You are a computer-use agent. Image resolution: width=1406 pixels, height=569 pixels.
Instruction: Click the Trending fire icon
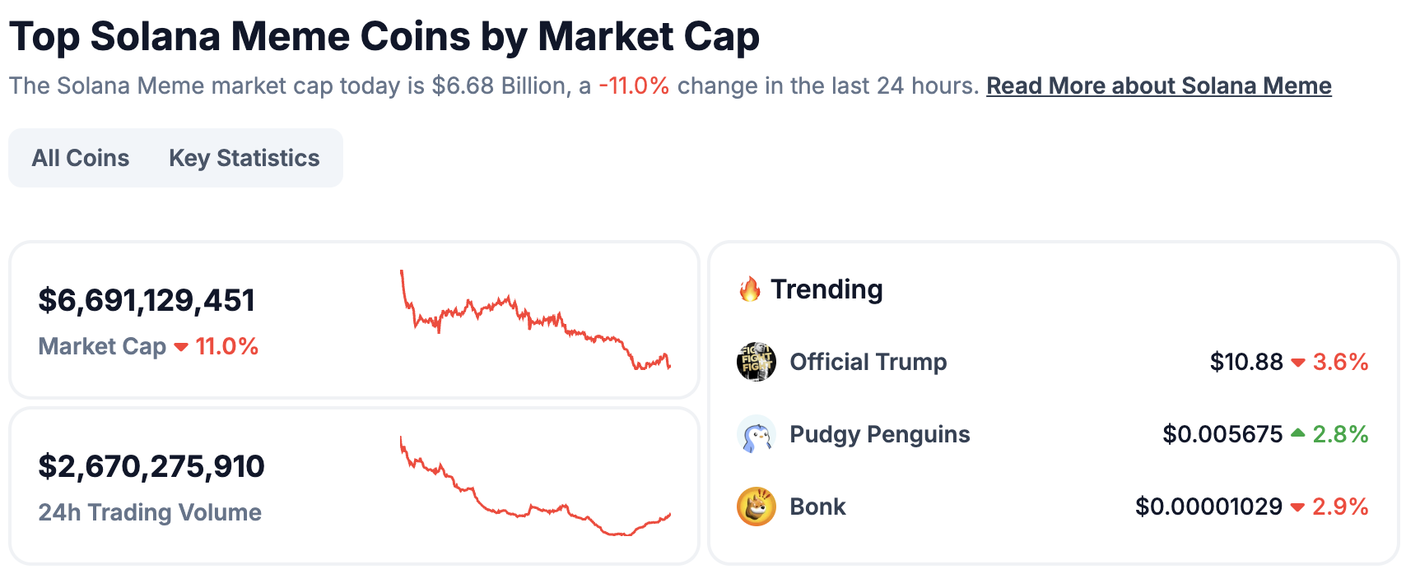coord(750,289)
